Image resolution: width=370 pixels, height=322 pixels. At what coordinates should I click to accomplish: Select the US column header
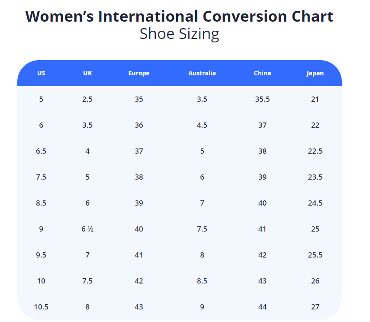click(x=41, y=73)
